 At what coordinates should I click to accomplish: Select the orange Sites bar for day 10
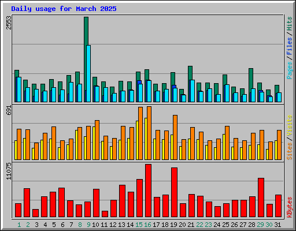(x=97, y=140)
